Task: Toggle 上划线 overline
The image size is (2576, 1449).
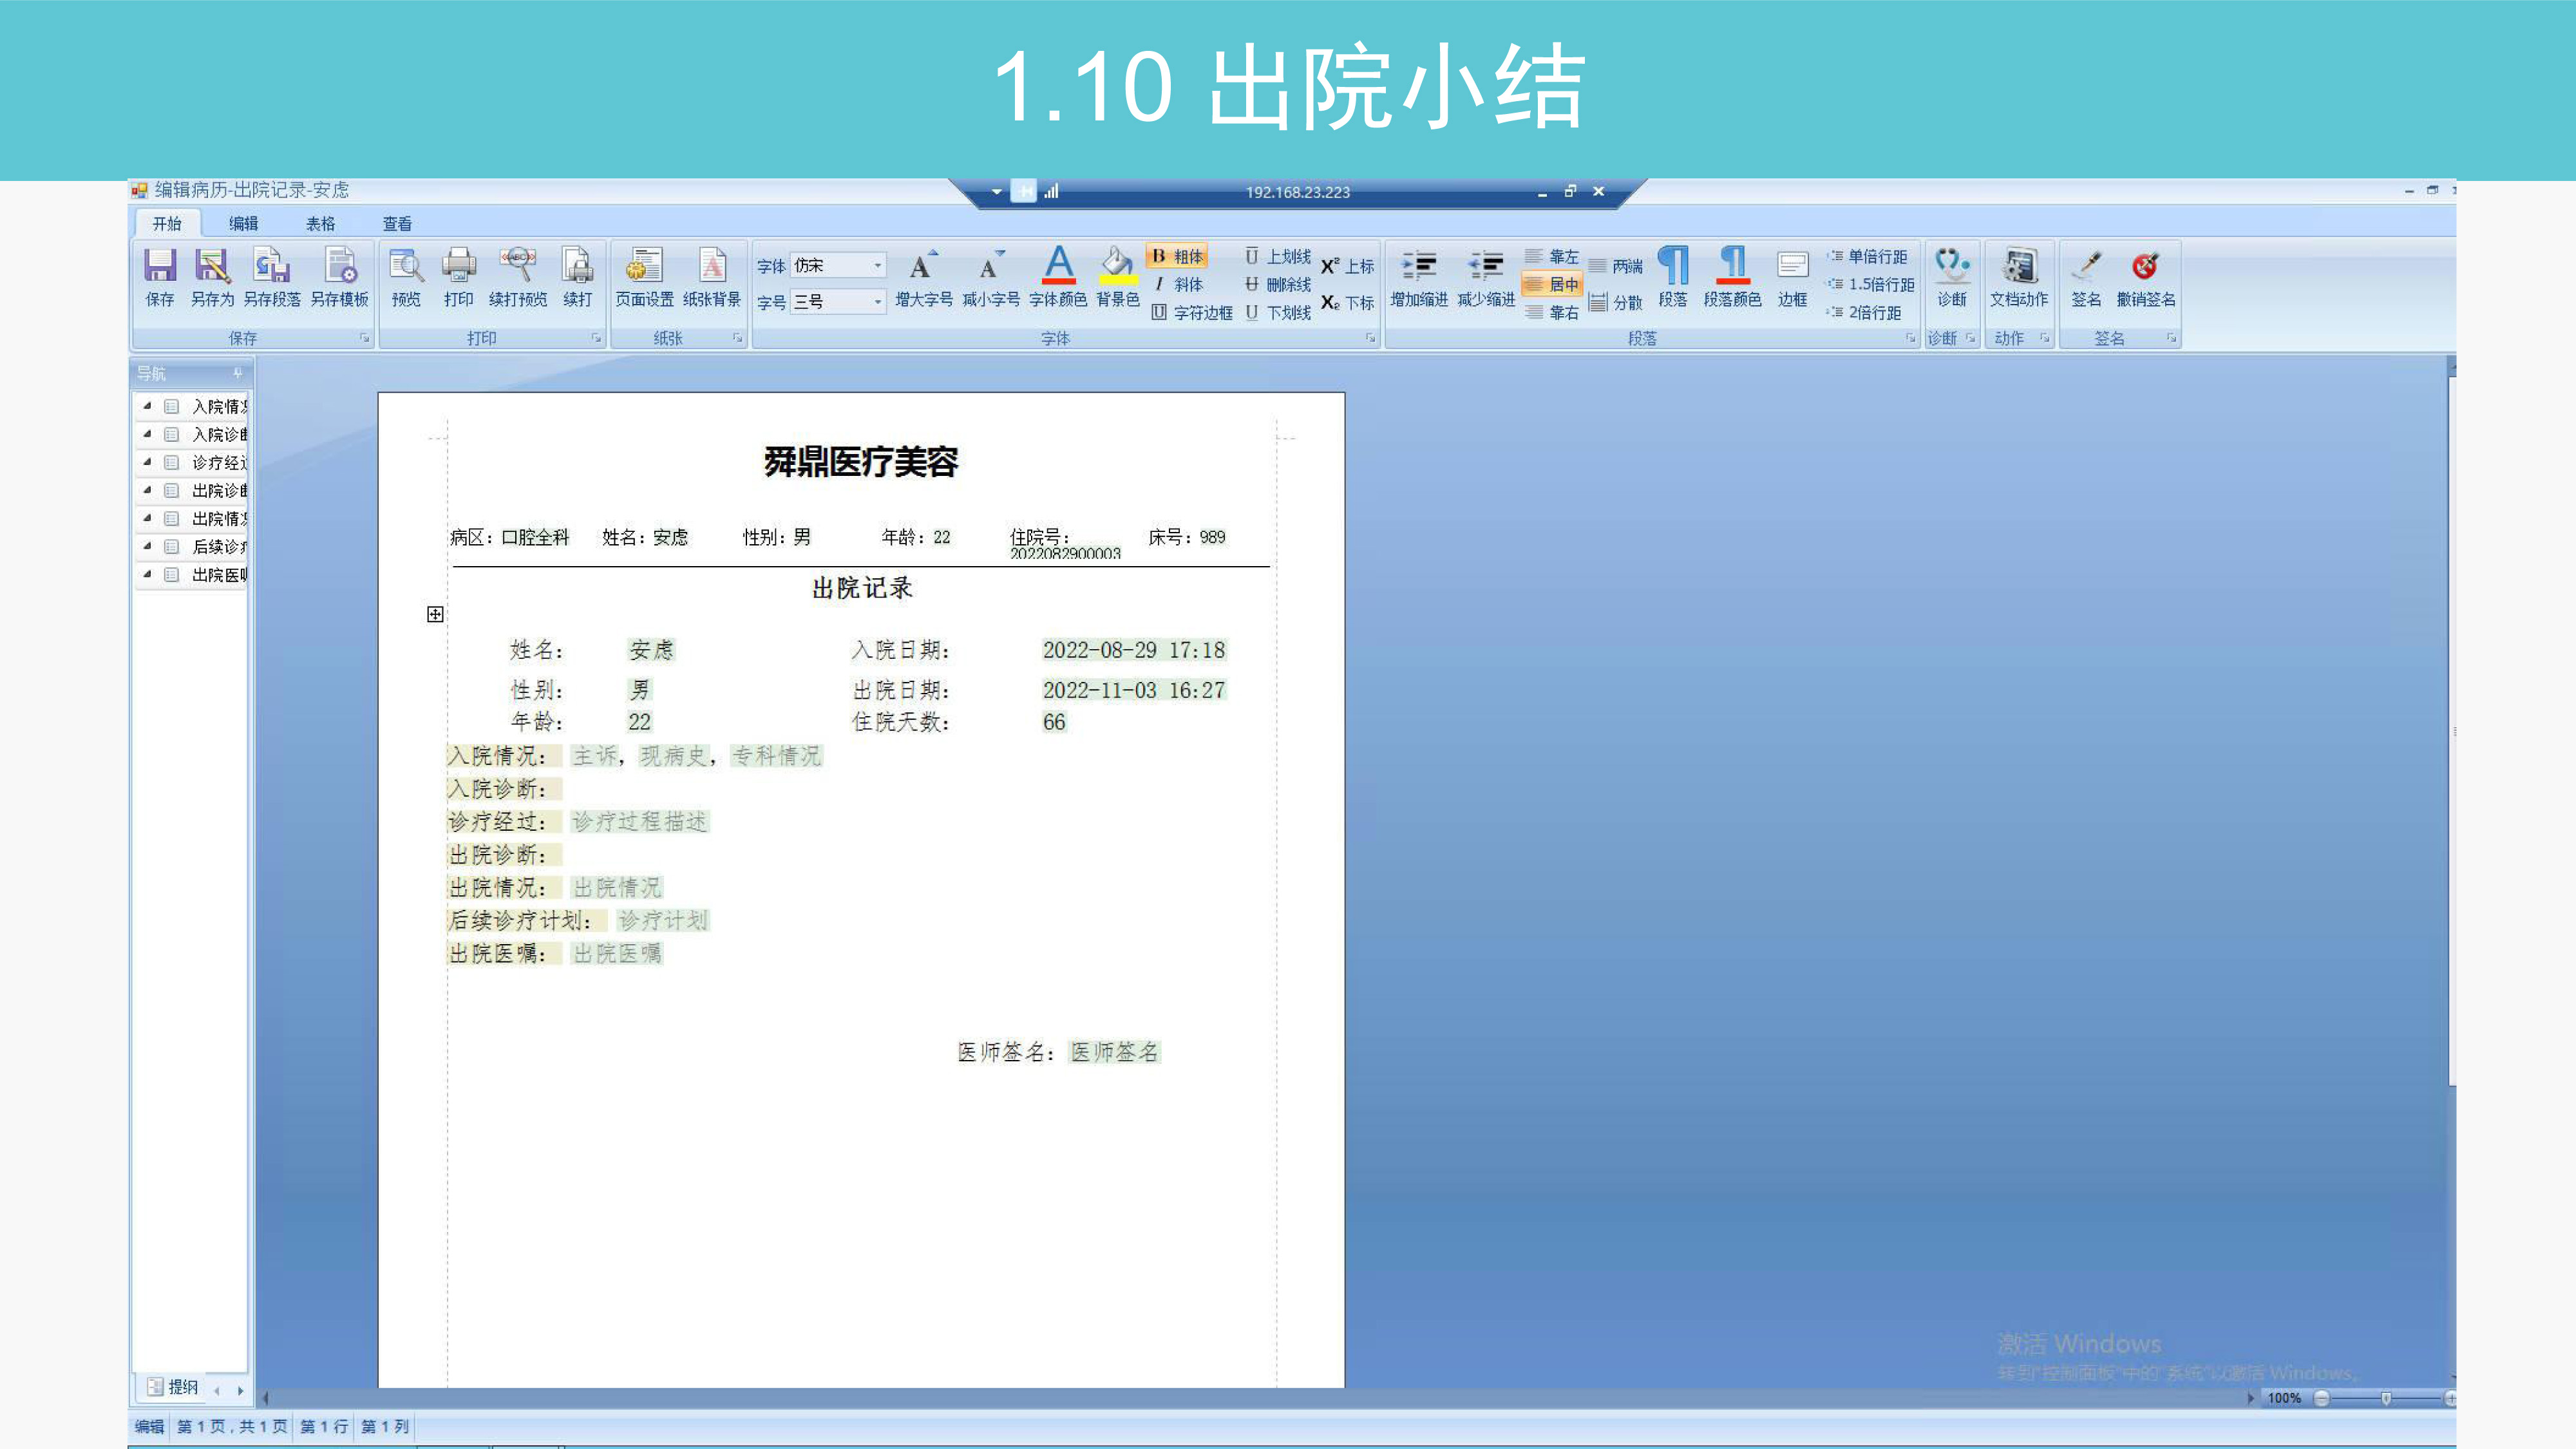Action: (1277, 256)
